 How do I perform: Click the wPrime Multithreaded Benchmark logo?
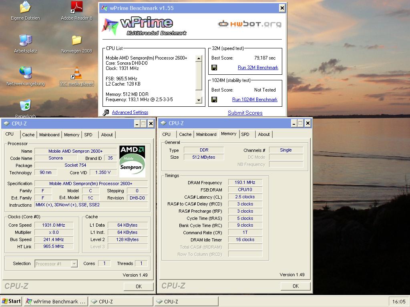144,26
